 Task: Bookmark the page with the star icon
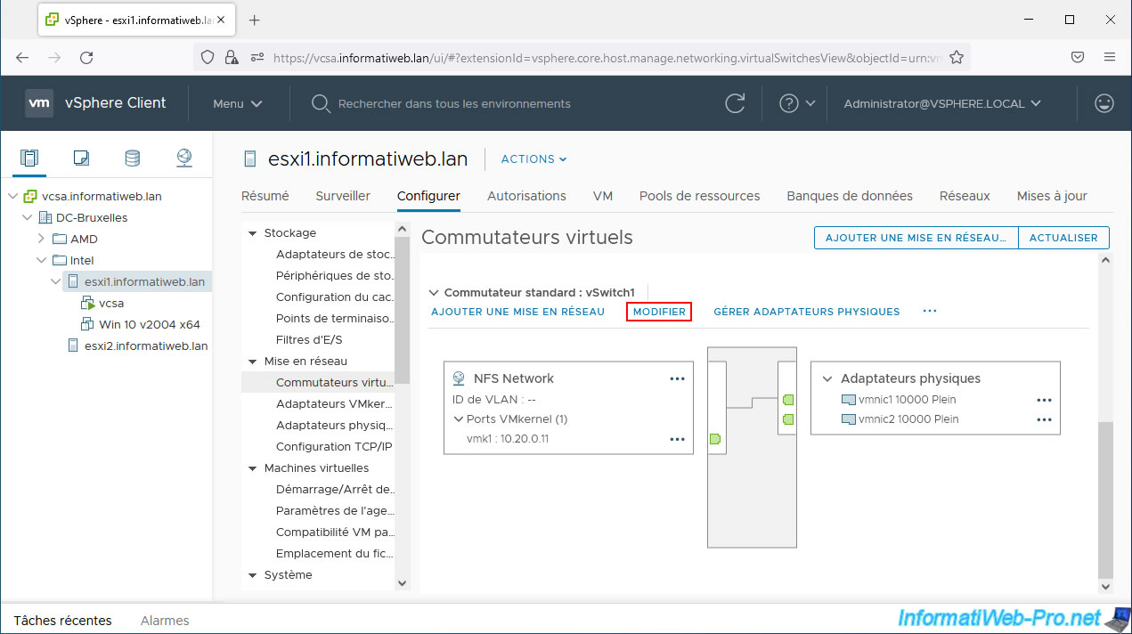point(957,57)
